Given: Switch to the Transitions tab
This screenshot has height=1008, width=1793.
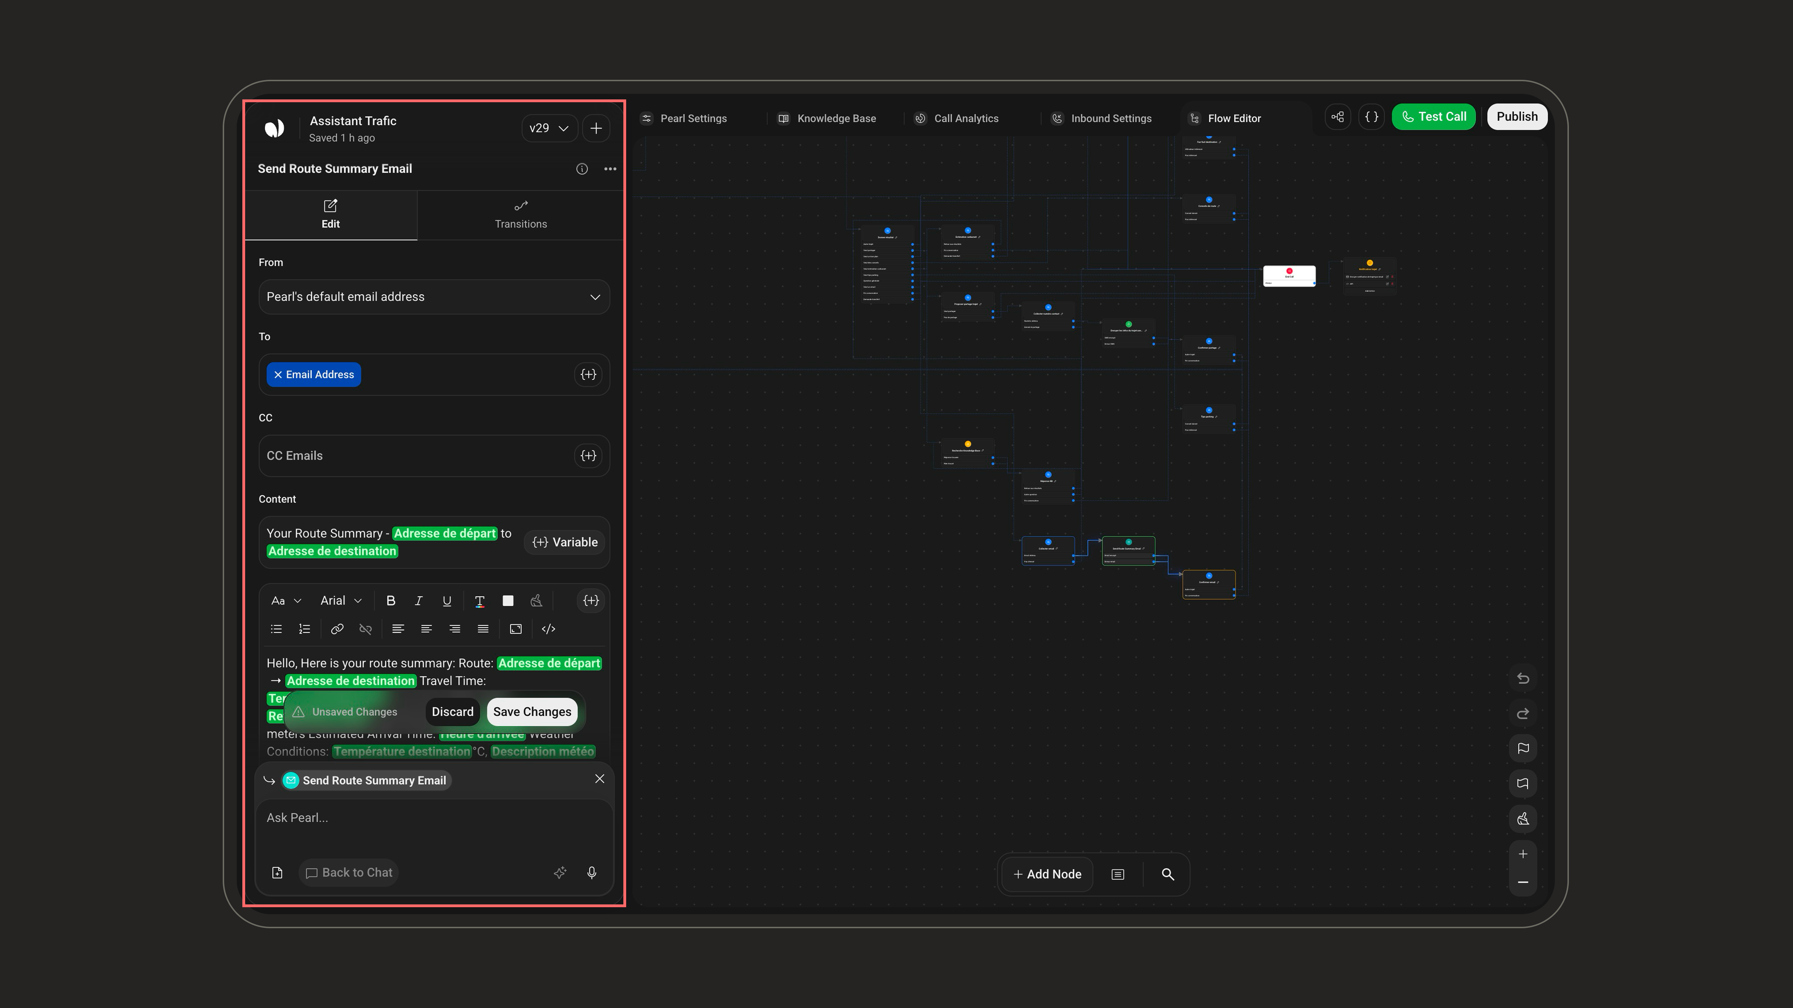Looking at the screenshot, I should pos(521,214).
